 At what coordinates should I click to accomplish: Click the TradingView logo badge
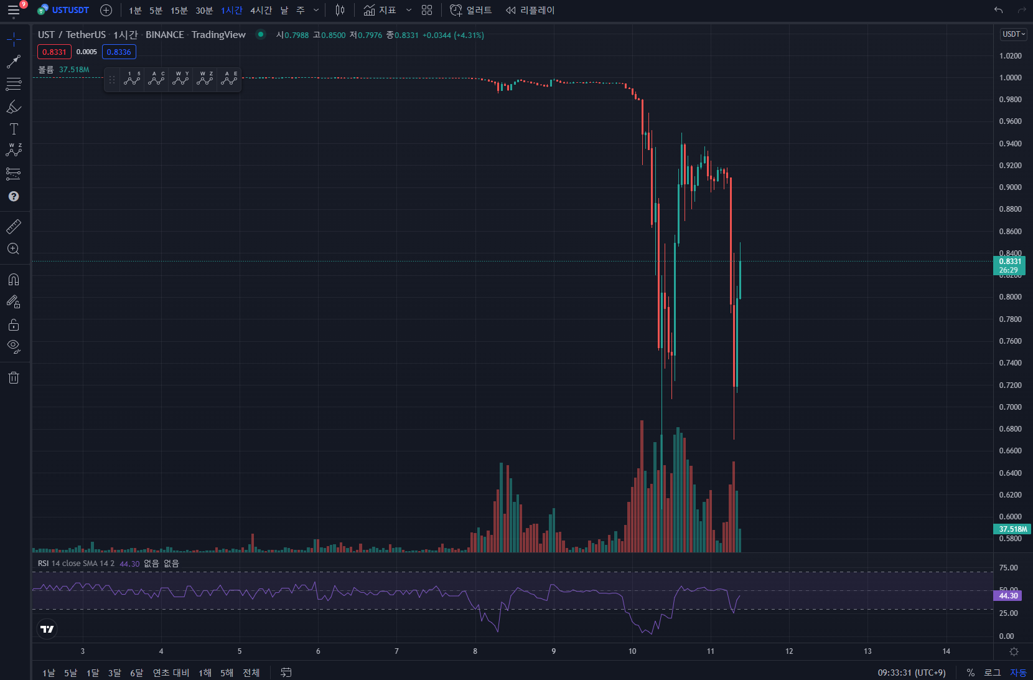[x=47, y=629]
